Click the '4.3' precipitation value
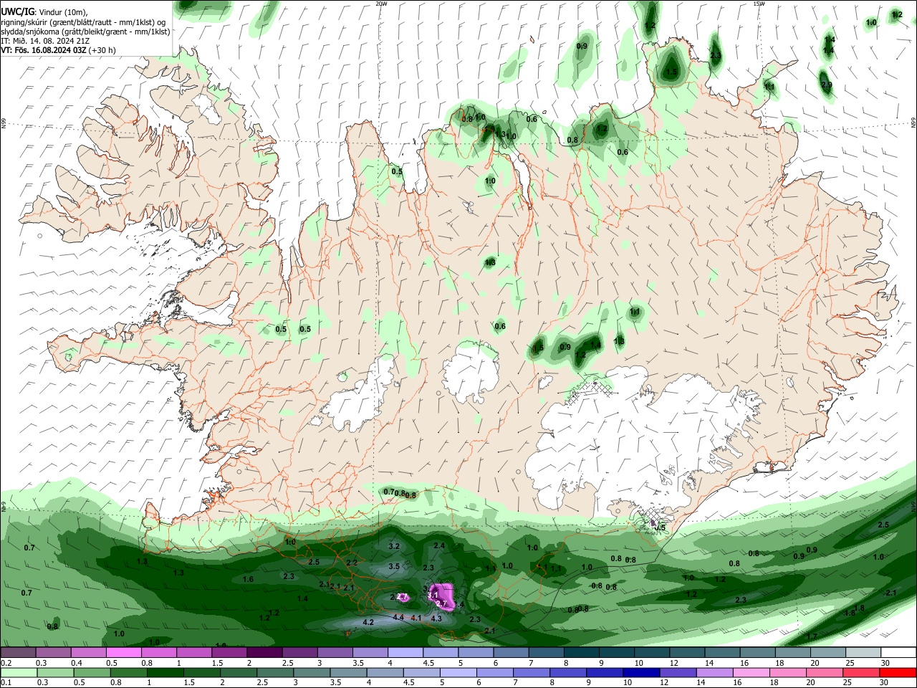Screen dimensions: 917x688 click(436, 618)
